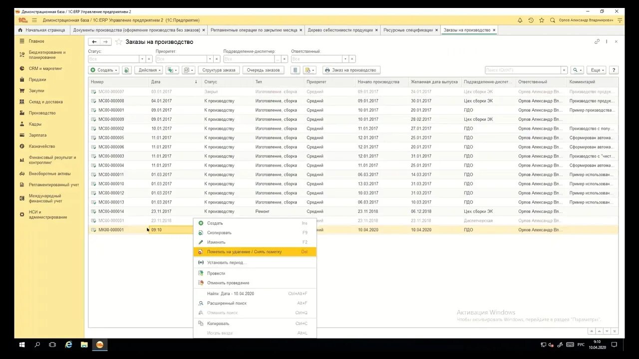
Task: Open favorites star in top bar
Action: [542, 20]
